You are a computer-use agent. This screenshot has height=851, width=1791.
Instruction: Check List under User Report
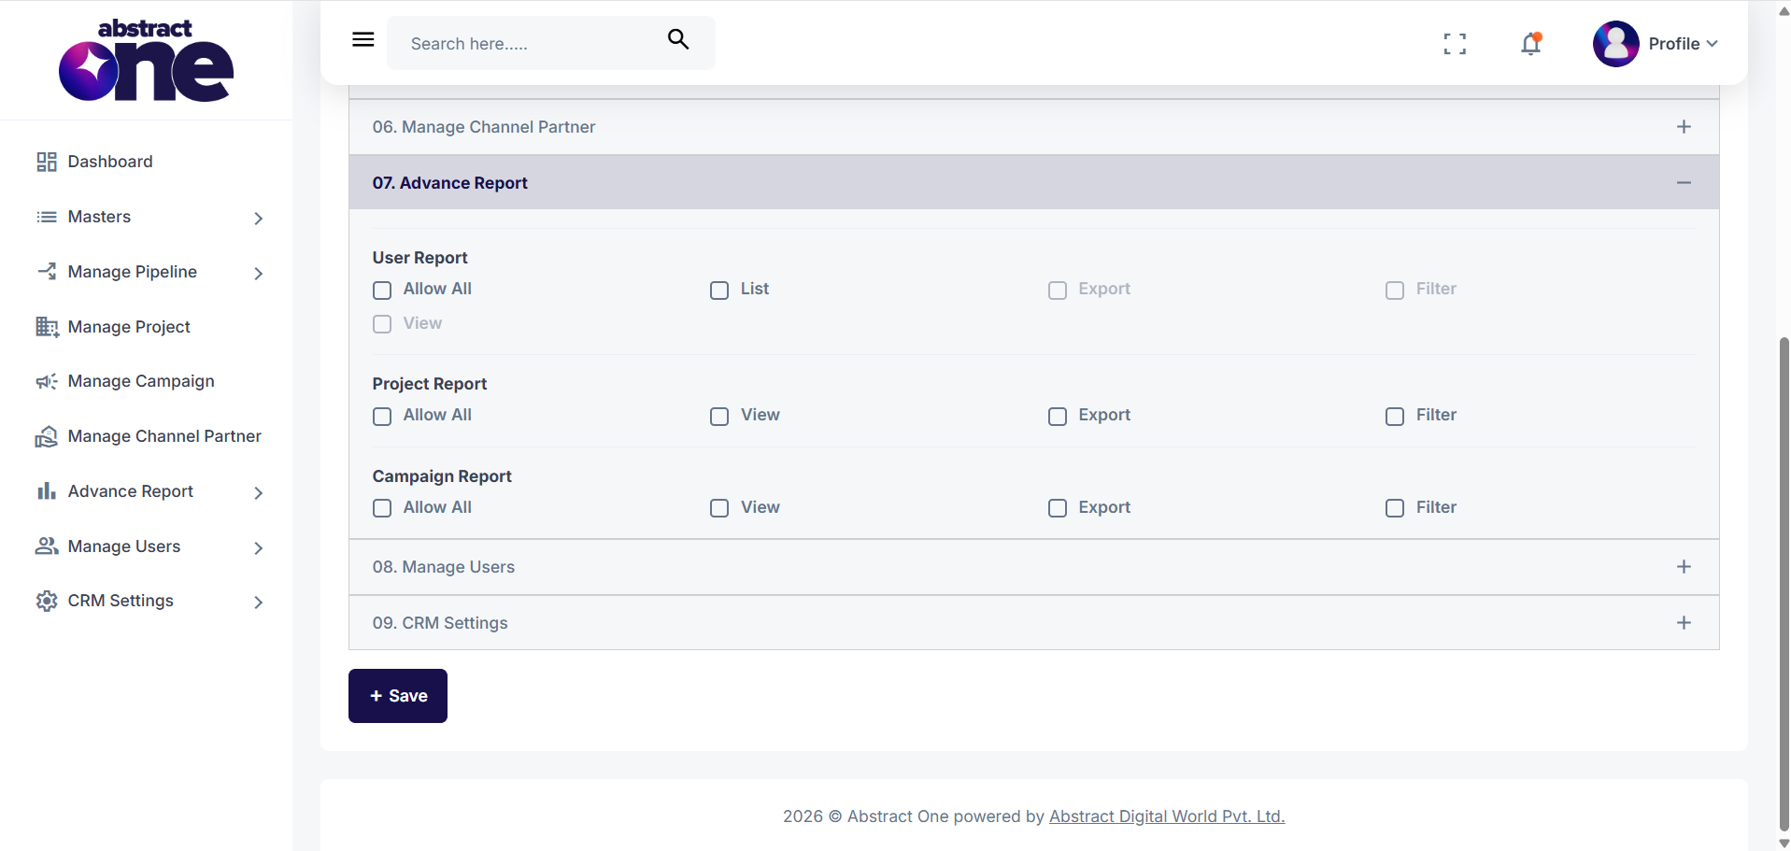[719, 291]
